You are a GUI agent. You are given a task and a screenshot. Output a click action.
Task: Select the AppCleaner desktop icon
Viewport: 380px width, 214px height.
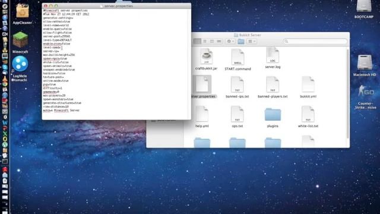coord(23,14)
